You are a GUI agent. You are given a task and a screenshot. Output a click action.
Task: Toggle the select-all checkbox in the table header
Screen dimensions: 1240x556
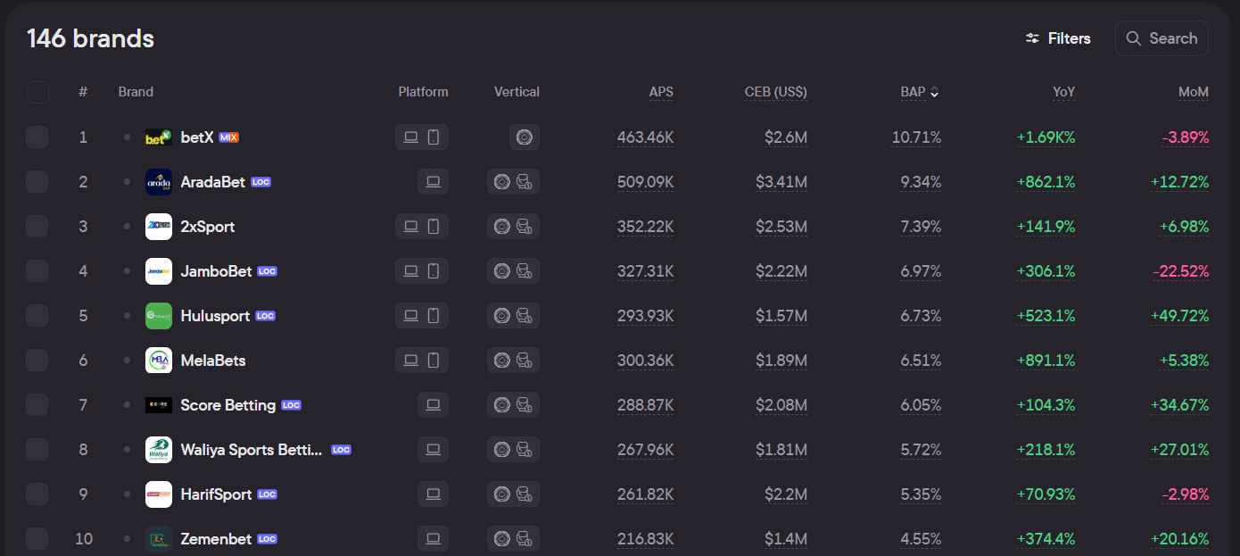pos(37,92)
